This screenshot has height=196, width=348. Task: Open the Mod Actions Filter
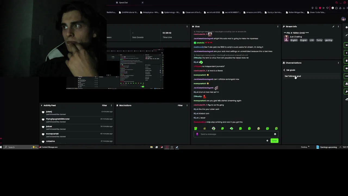[x=180, y=105]
